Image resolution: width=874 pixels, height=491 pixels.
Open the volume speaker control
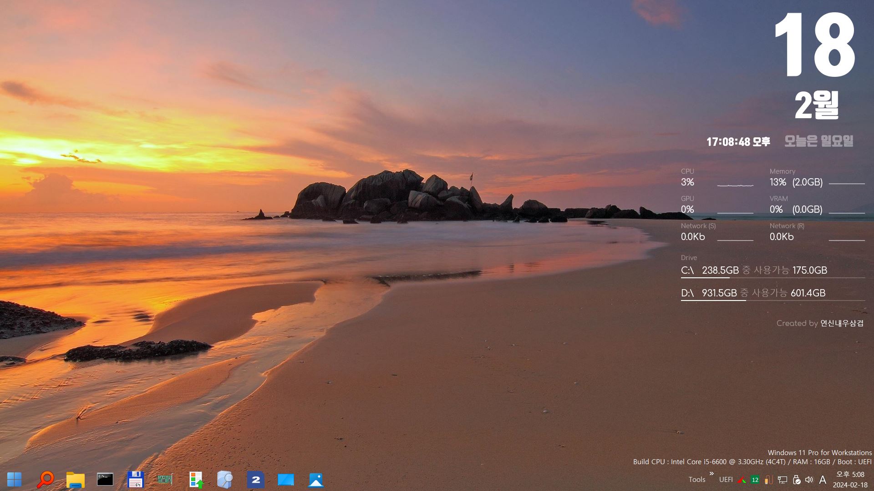pos(809,480)
